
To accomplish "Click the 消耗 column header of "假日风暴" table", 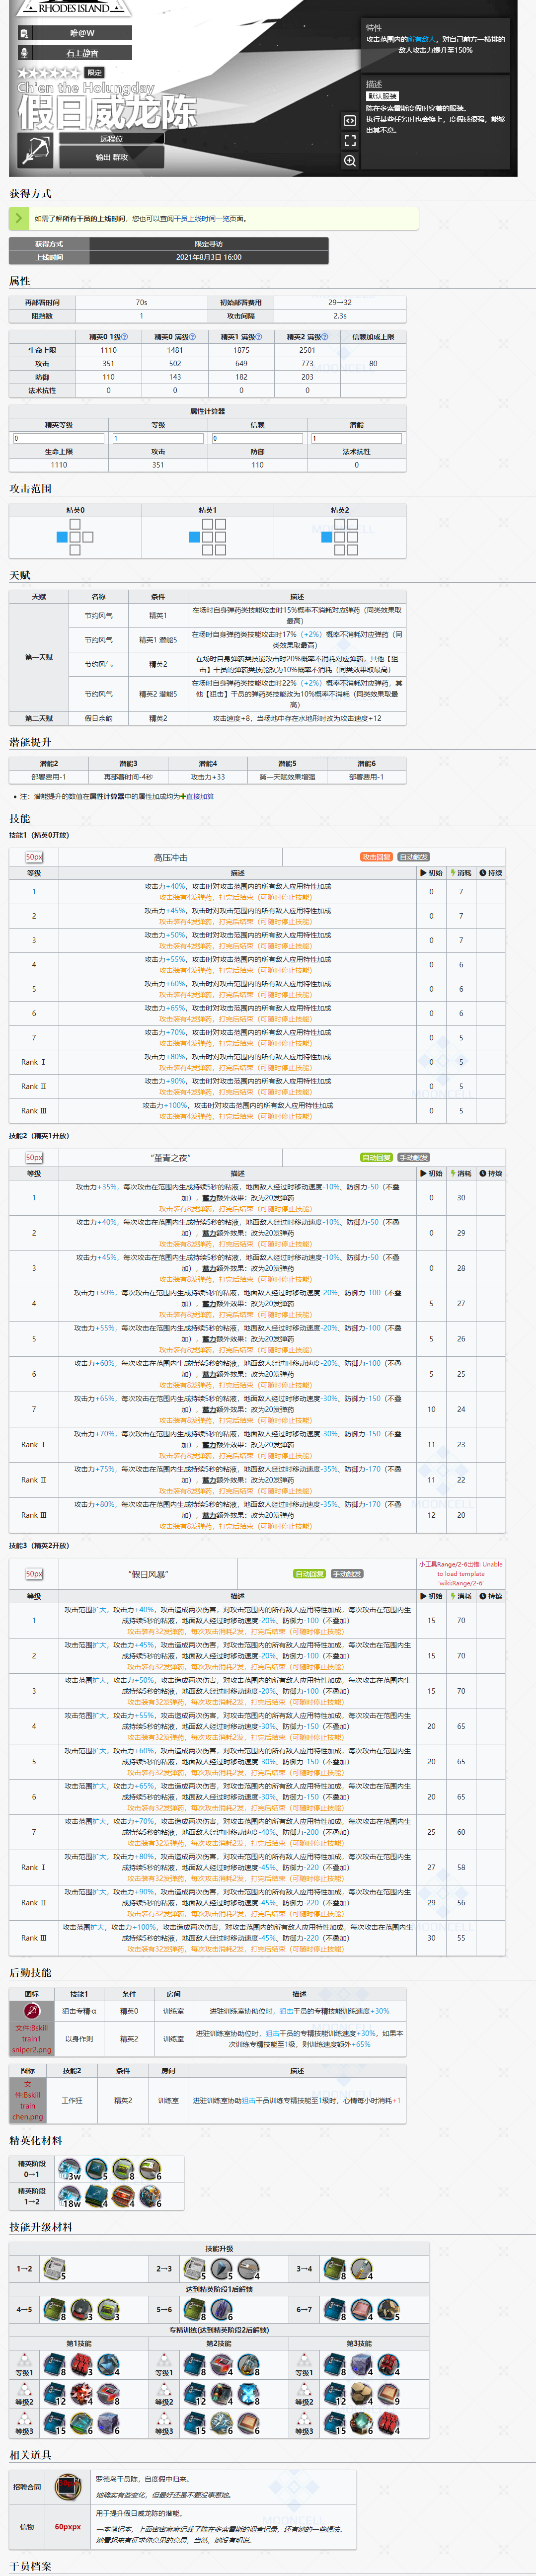I will pyautogui.click(x=461, y=1596).
